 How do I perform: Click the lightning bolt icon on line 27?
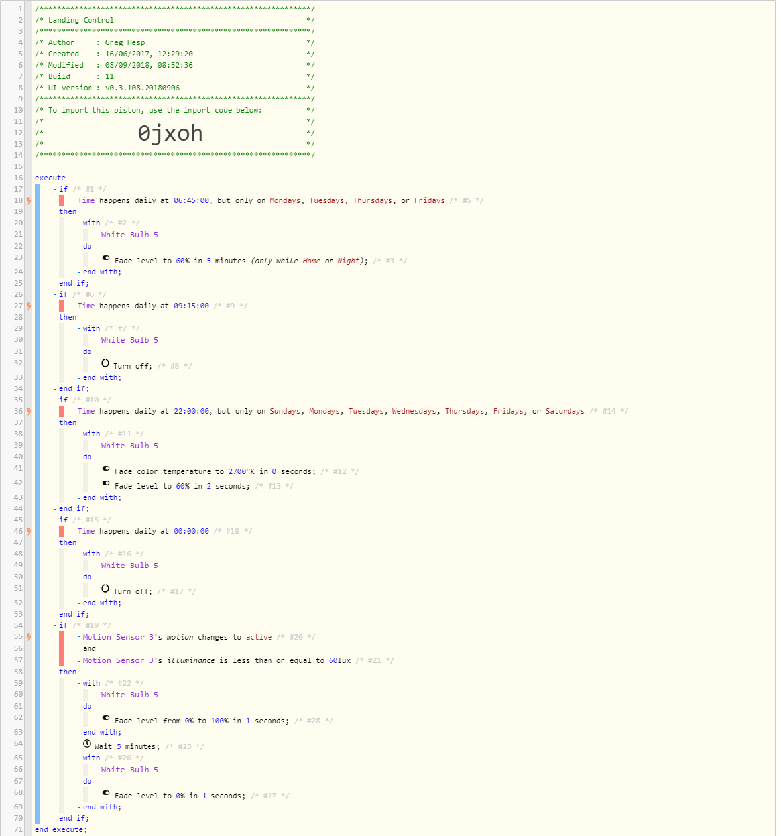(x=29, y=306)
